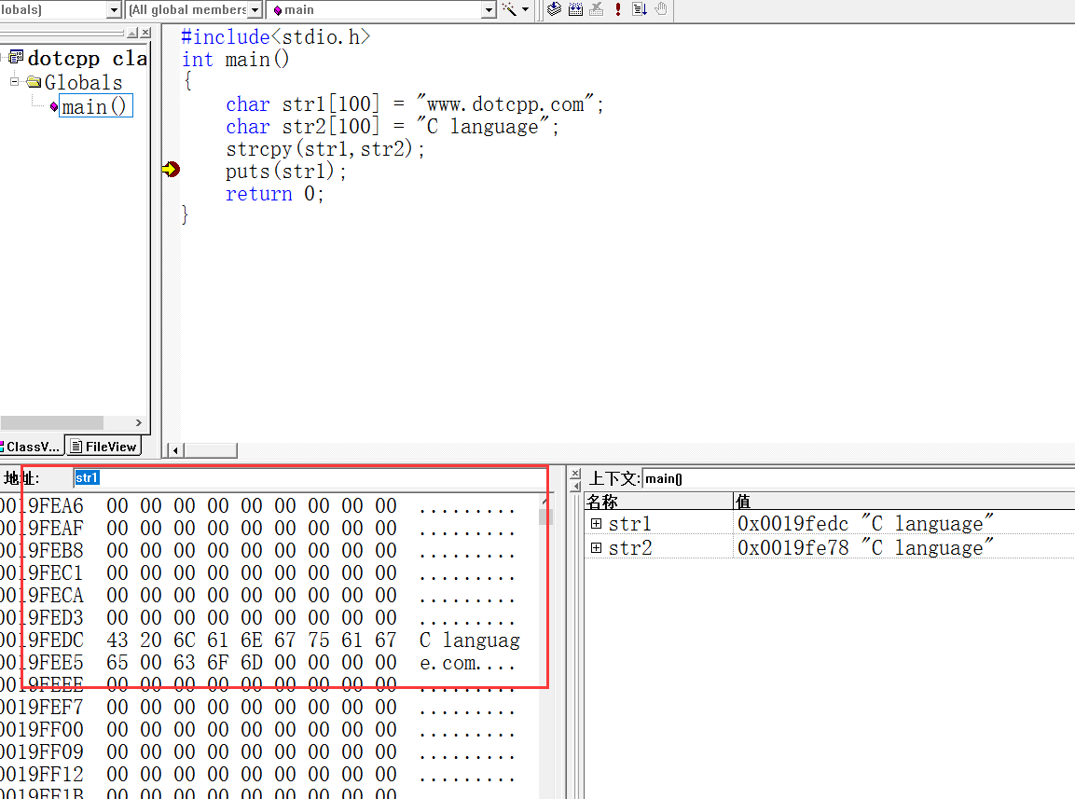Click the Go debug toolbar icon
1075x799 pixels.
pyautogui.click(x=640, y=9)
